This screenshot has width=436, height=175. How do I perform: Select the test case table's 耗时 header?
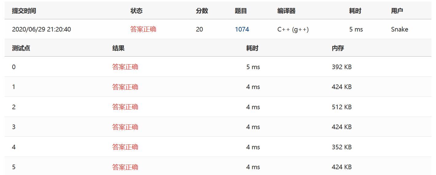pos(252,48)
